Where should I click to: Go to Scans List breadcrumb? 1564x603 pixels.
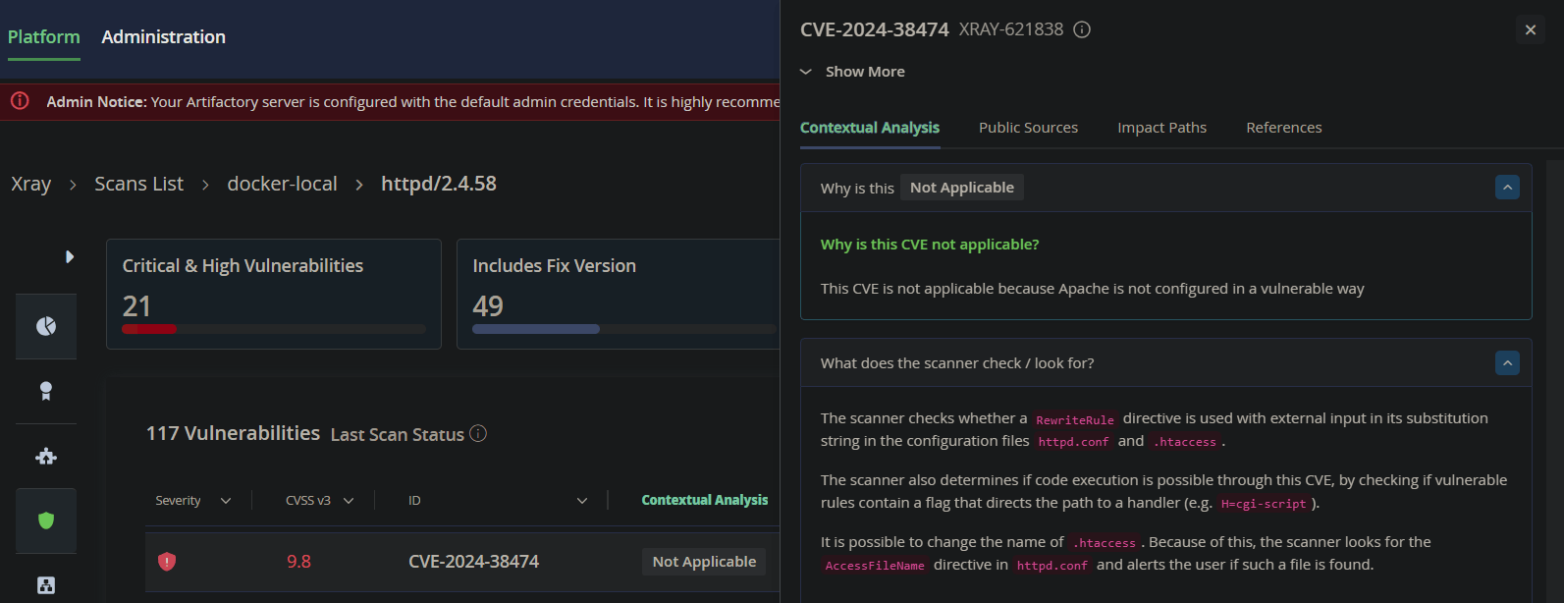click(138, 184)
